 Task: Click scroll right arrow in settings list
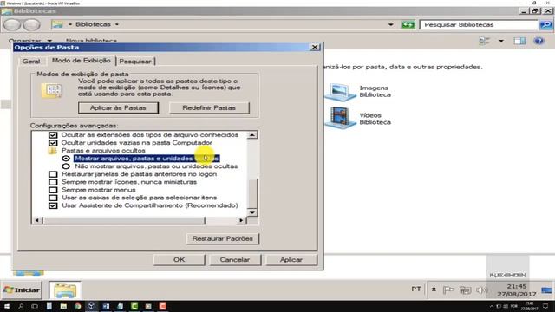241,220
